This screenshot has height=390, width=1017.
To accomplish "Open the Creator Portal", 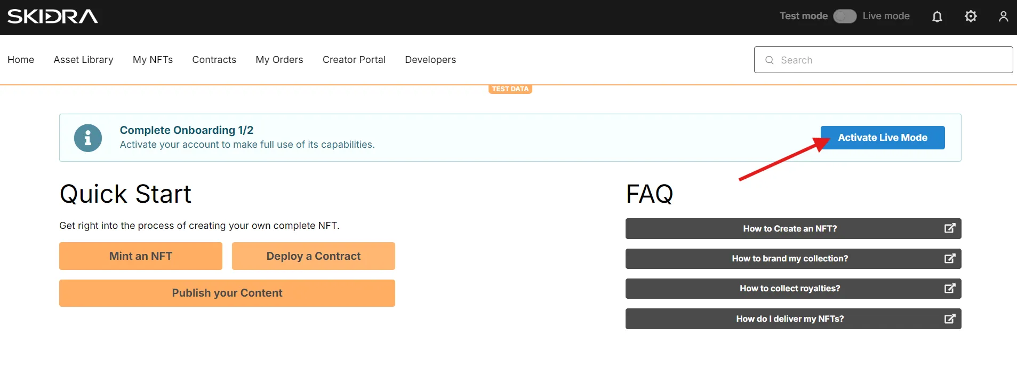I will coord(354,60).
